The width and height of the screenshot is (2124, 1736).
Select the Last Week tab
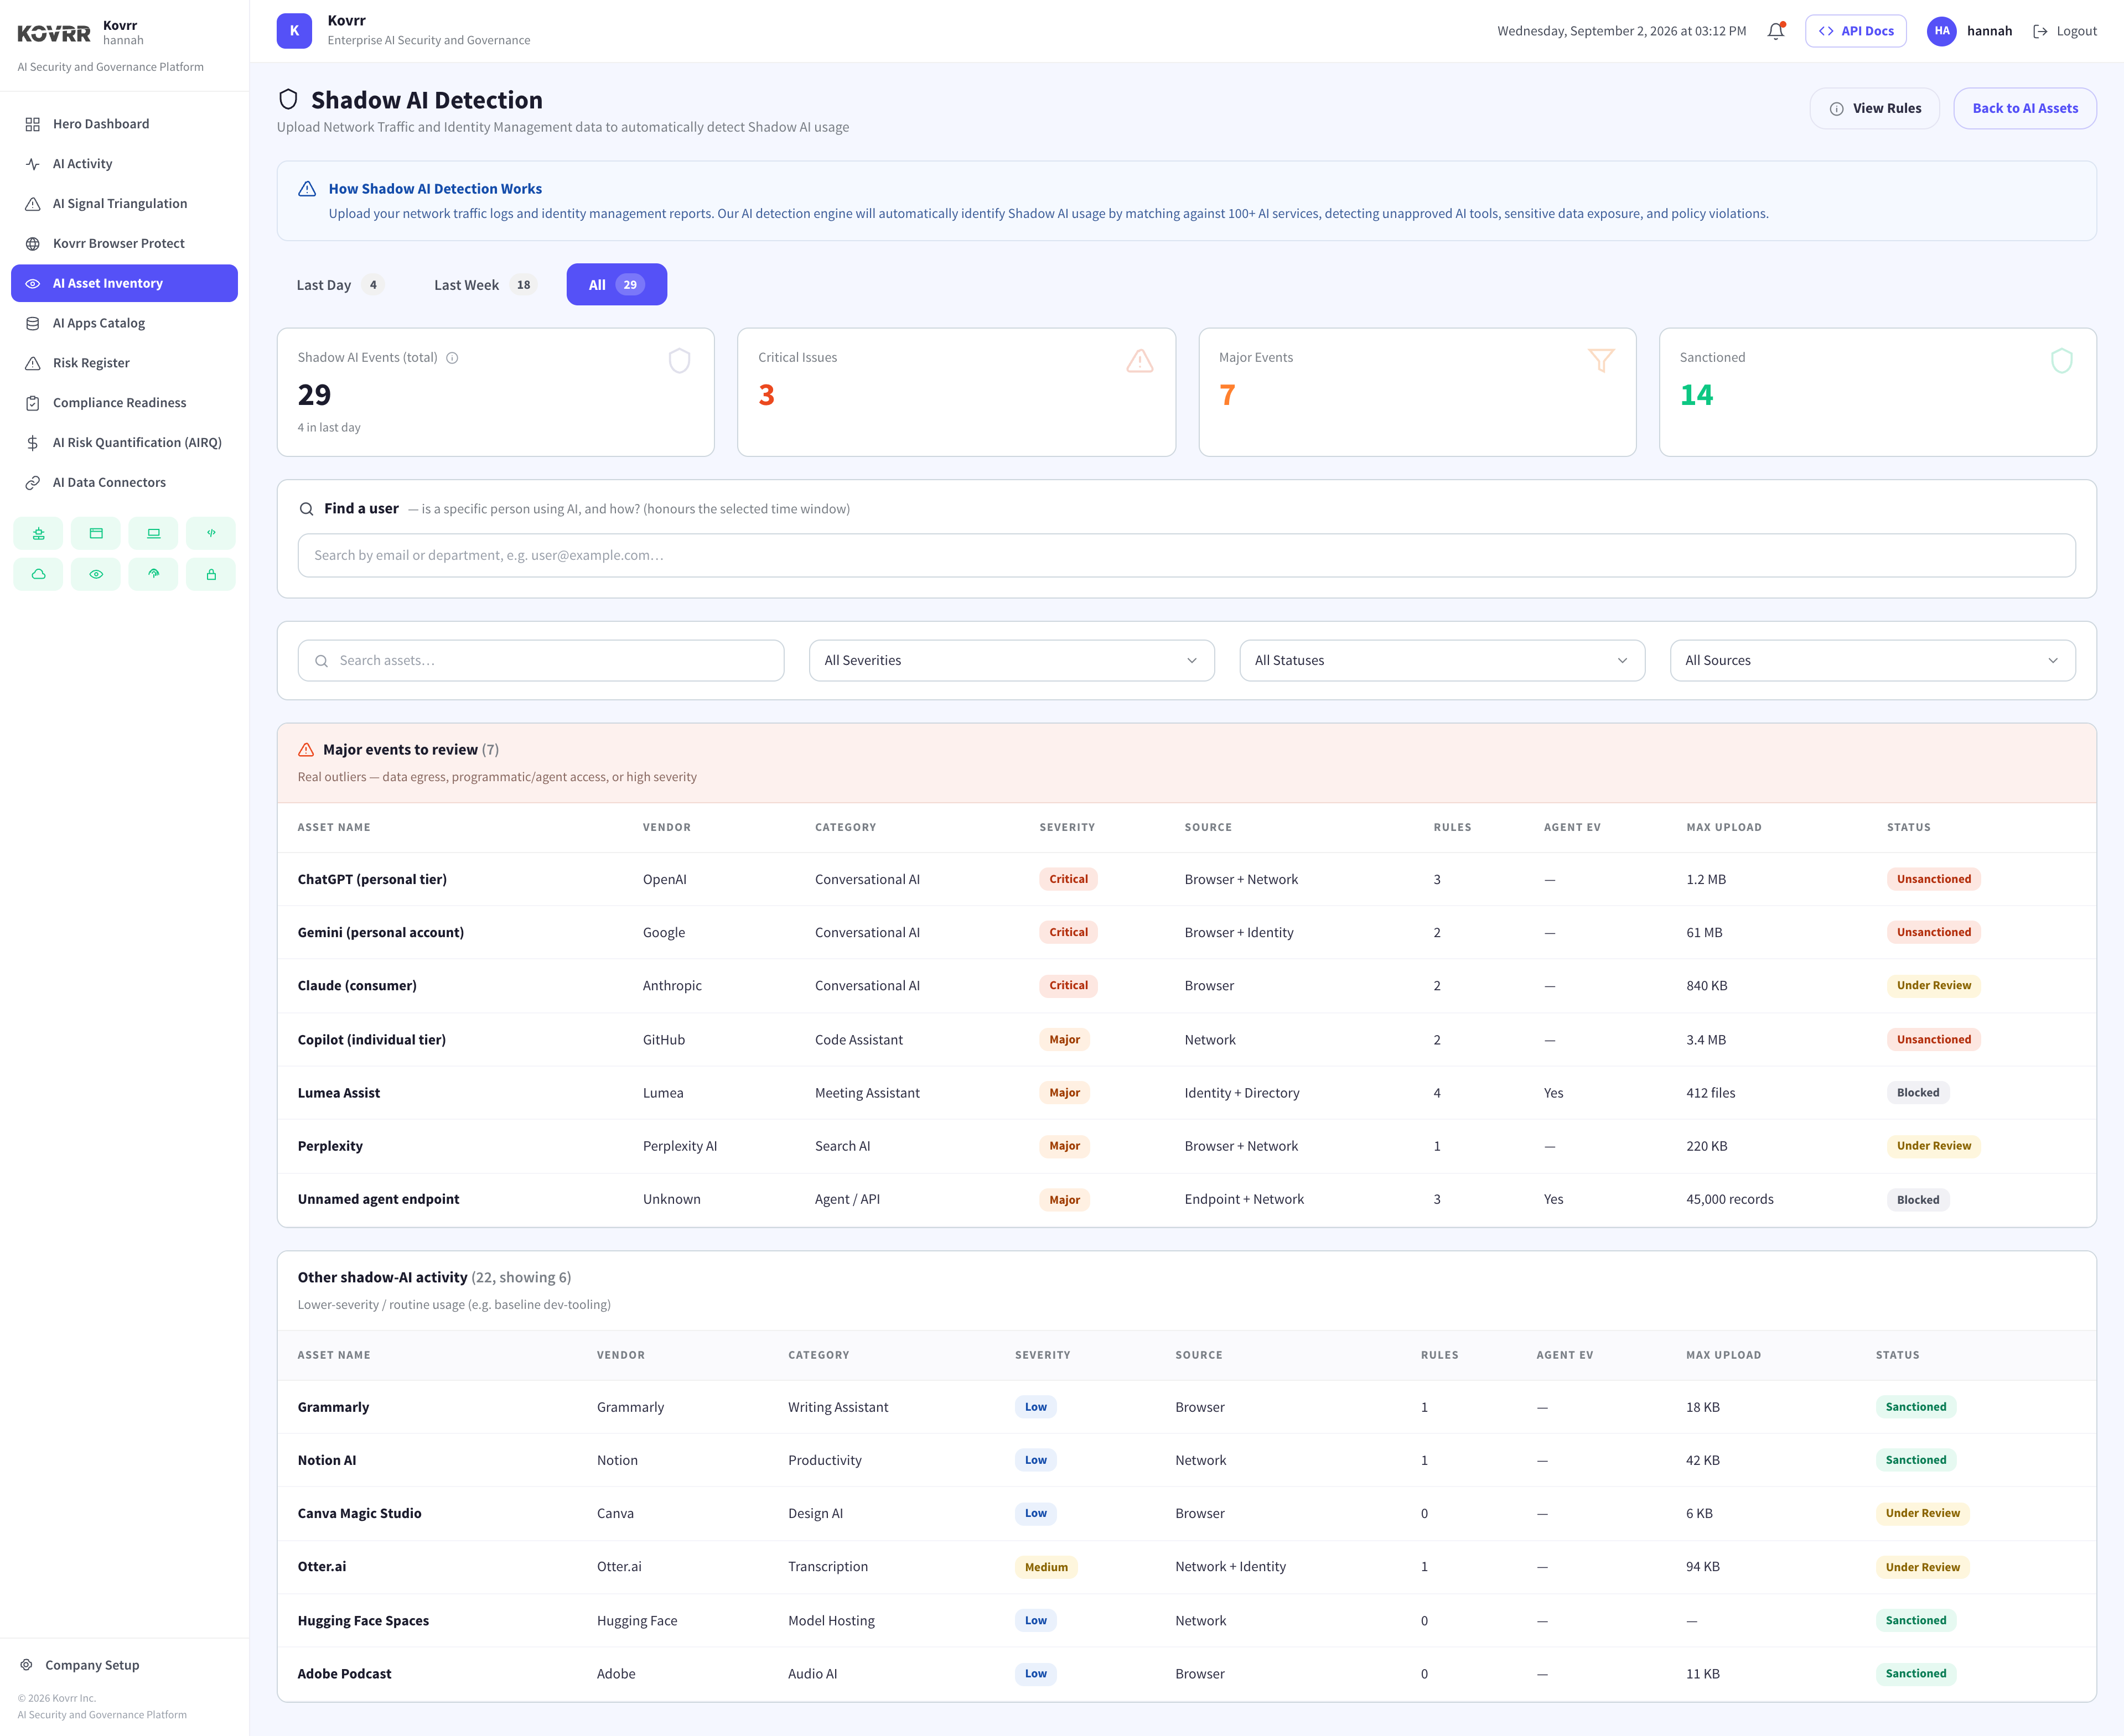[484, 285]
